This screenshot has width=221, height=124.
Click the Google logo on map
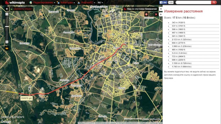[6, 122]
